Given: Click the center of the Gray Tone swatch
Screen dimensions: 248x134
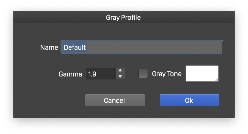Looking at the screenshot, I should pos(202,74).
